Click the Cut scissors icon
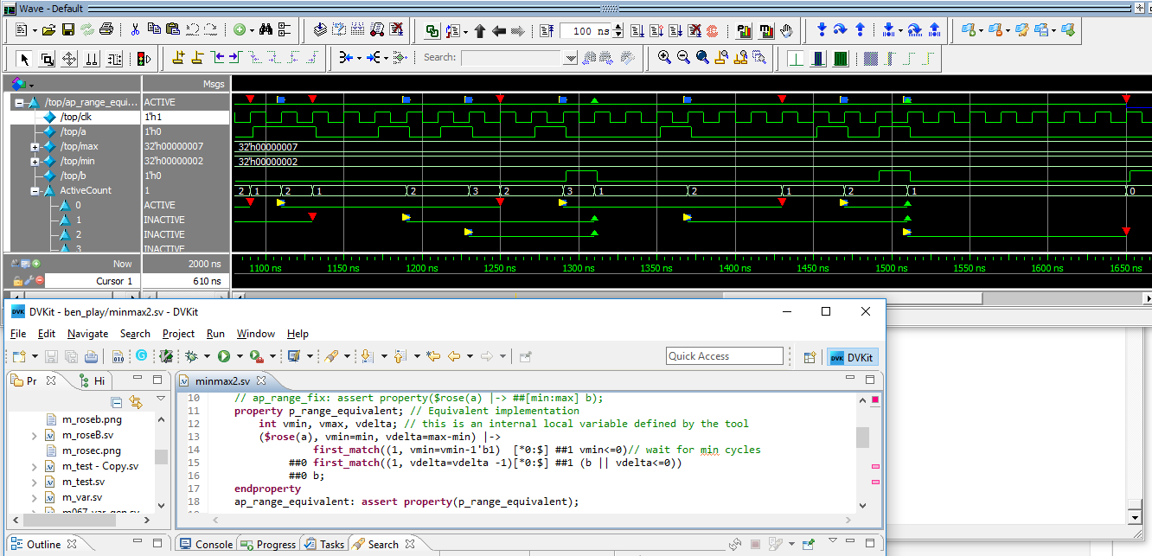This screenshot has height=556, width=1152. pos(135,30)
